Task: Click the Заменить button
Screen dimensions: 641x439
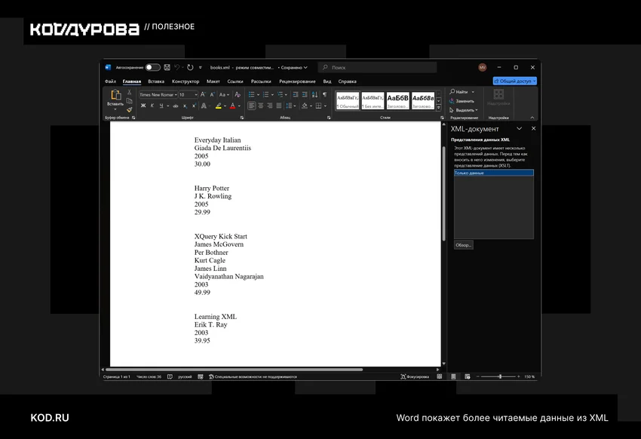Action: coord(462,101)
